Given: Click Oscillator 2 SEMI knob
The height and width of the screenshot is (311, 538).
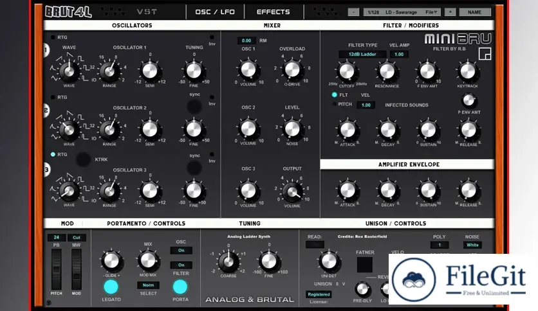Looking at the screenshot, I should pos(150,129).
